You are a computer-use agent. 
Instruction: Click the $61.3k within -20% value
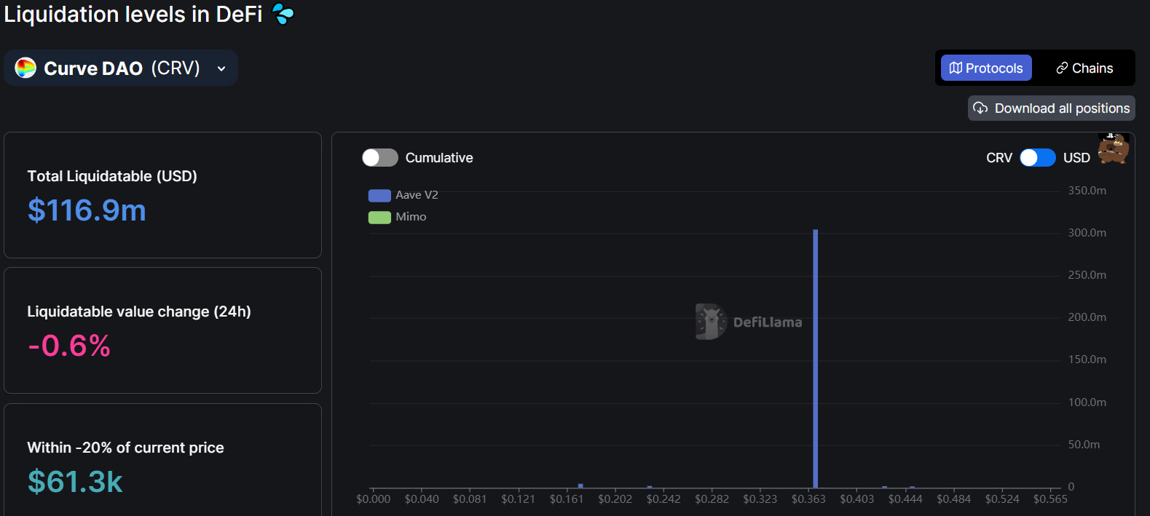[x=75, y=482]
